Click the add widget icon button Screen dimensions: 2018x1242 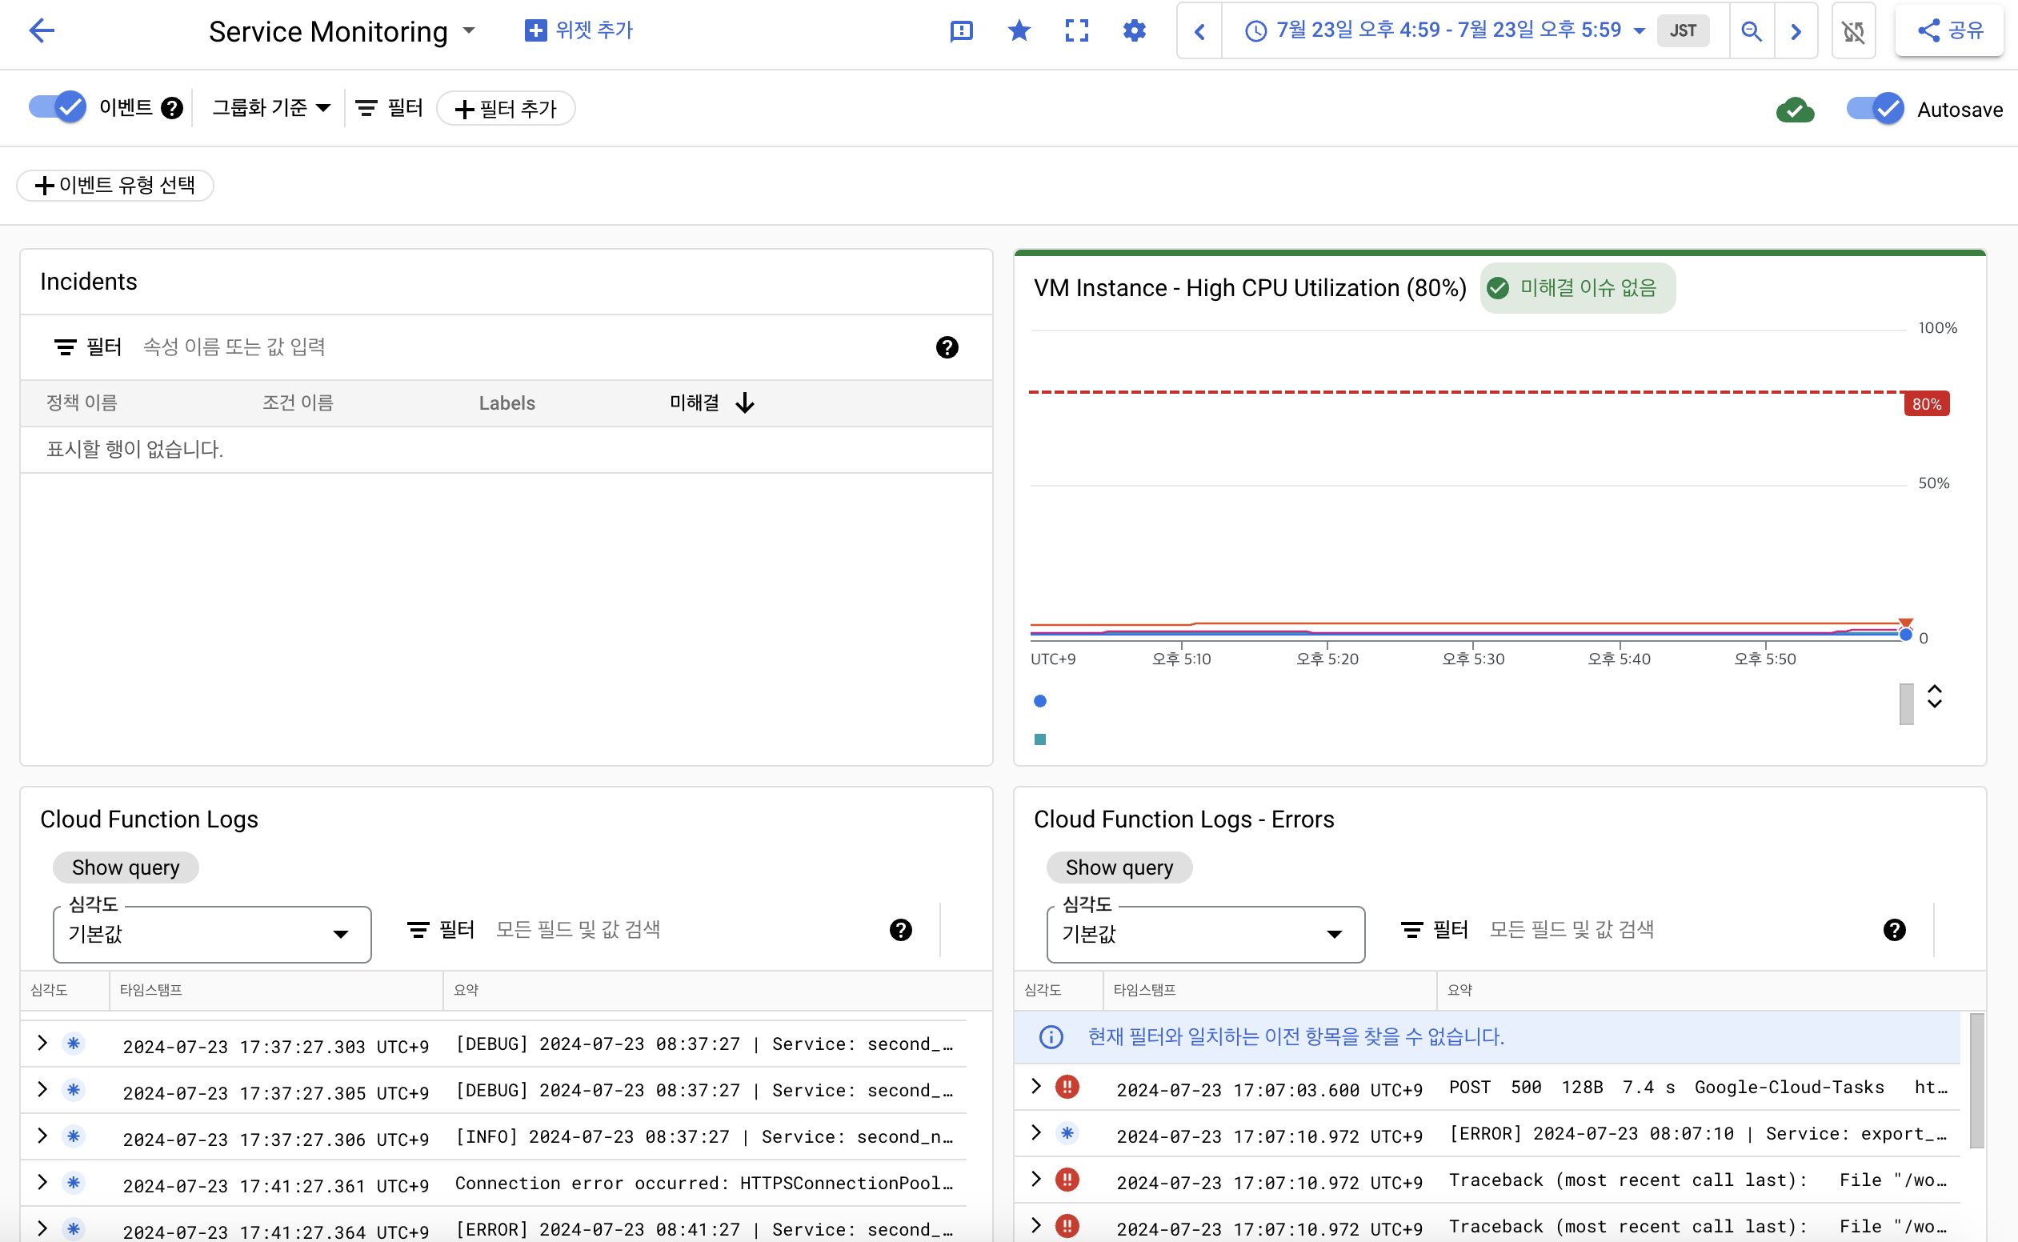click(534, 29)
